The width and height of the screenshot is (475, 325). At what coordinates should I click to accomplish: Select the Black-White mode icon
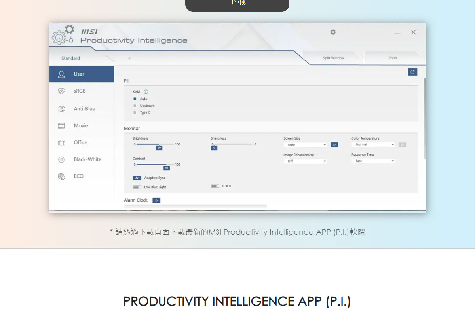pos(61,159)
